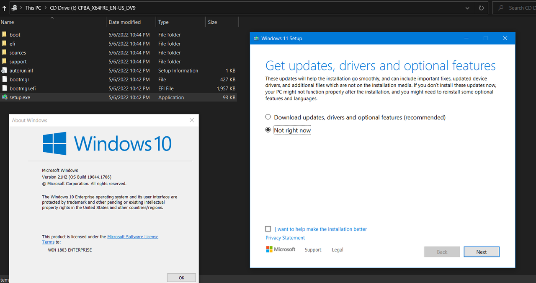The image size is (536, 283).
Task: Click the autorun.inf file icon
Action: 5,70
